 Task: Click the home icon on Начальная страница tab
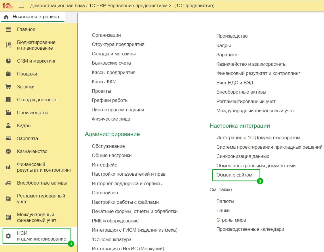[x=6, y=17]
